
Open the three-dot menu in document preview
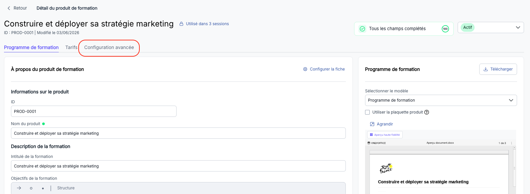pos(511,143)
